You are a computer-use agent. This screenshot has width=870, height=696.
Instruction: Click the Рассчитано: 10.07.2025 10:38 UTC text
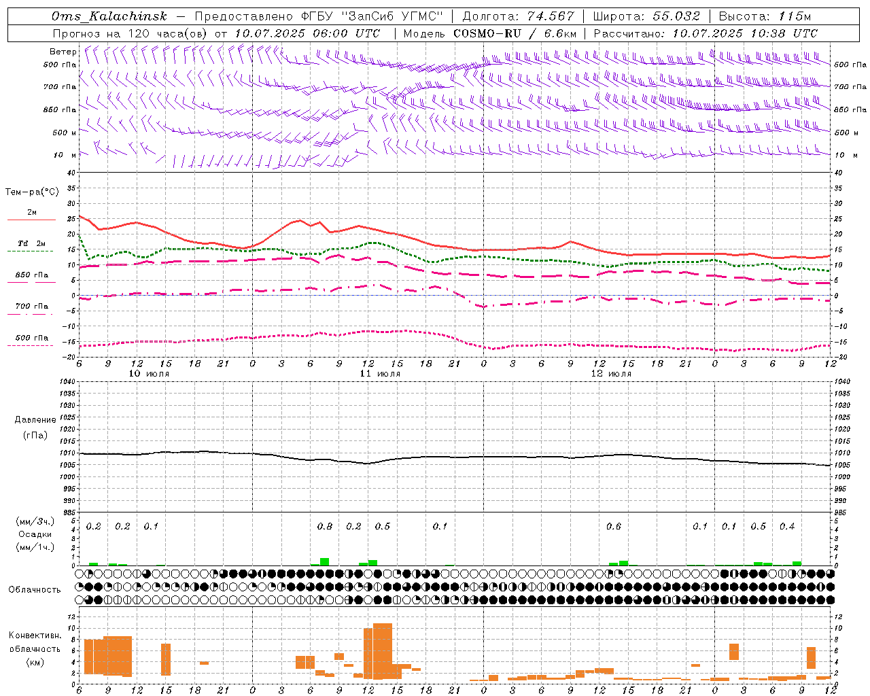[706, 33]
